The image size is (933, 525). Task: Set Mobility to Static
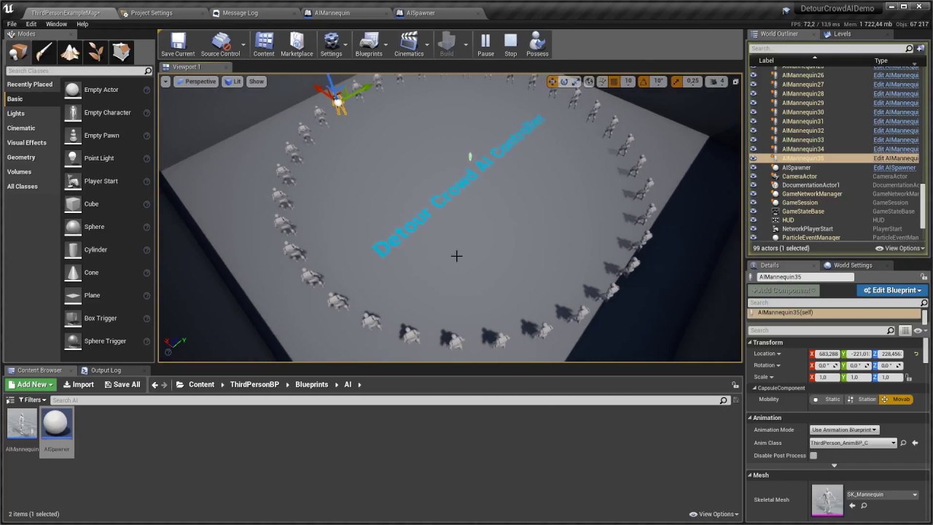tap(828, 400)
